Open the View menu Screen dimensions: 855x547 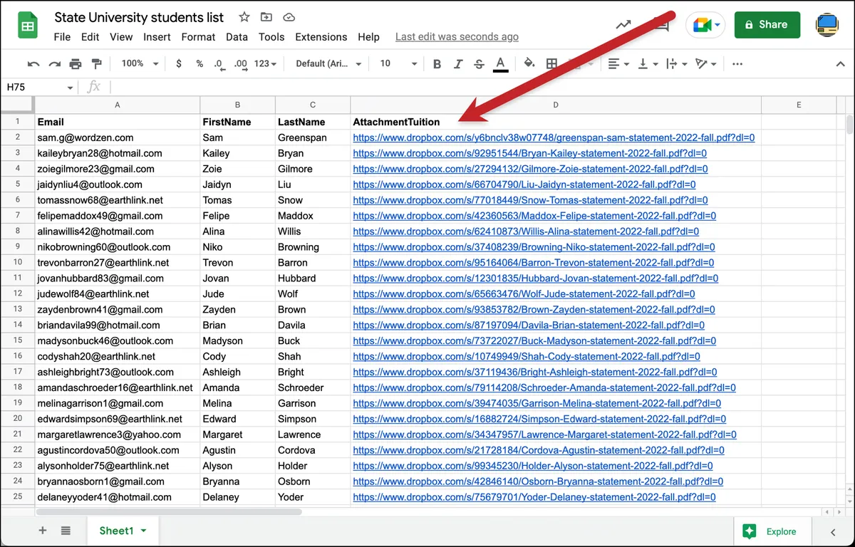click(x=121, y=37)
